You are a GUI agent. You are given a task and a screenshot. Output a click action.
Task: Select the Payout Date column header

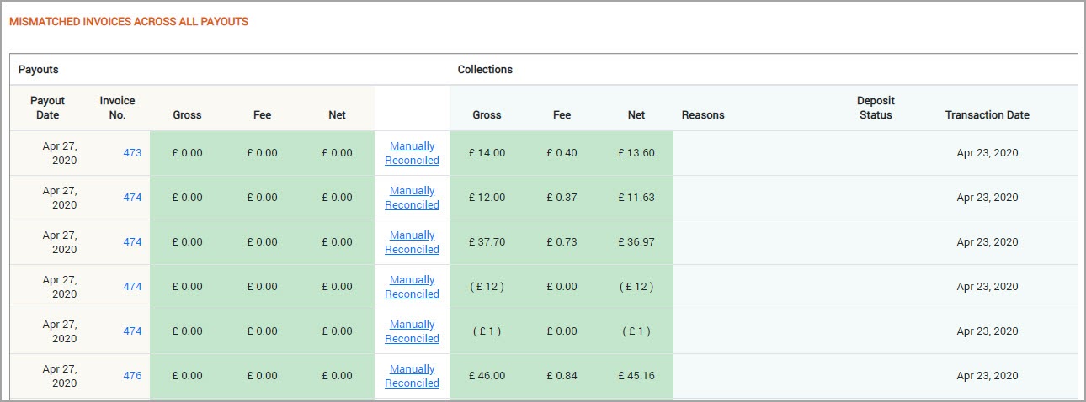pyautogui.click(x=48, y=108)
